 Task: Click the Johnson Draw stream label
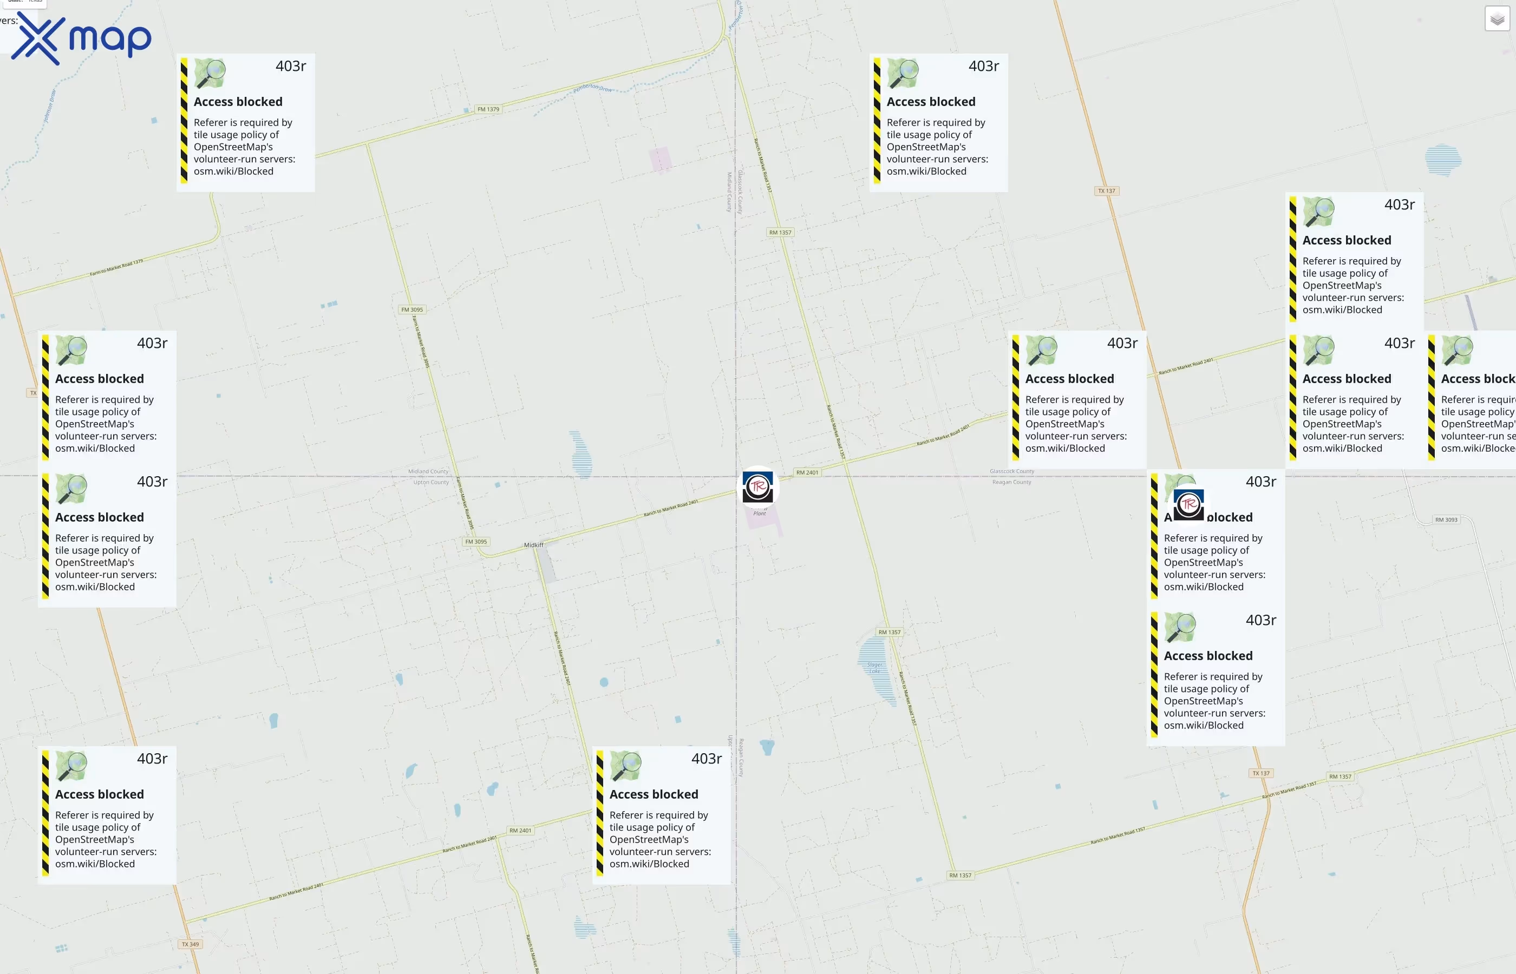coord(50,106)
